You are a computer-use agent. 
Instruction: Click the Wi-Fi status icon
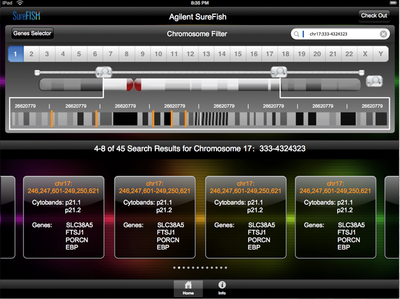[20, 3]
